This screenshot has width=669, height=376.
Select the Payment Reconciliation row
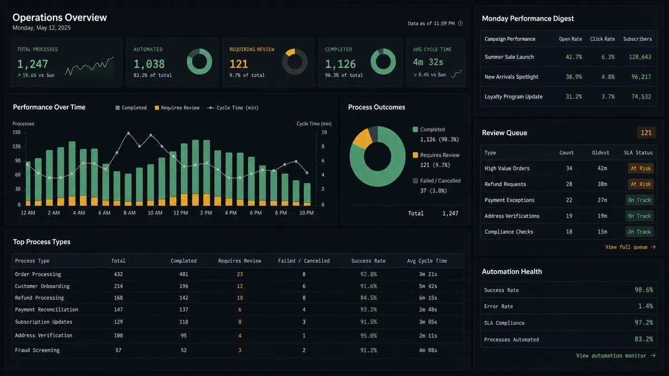[237, 310]
